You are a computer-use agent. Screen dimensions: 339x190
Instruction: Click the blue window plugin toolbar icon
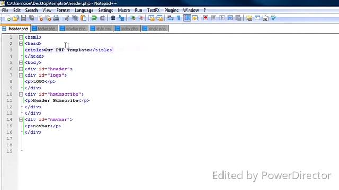tap(257, 18)
